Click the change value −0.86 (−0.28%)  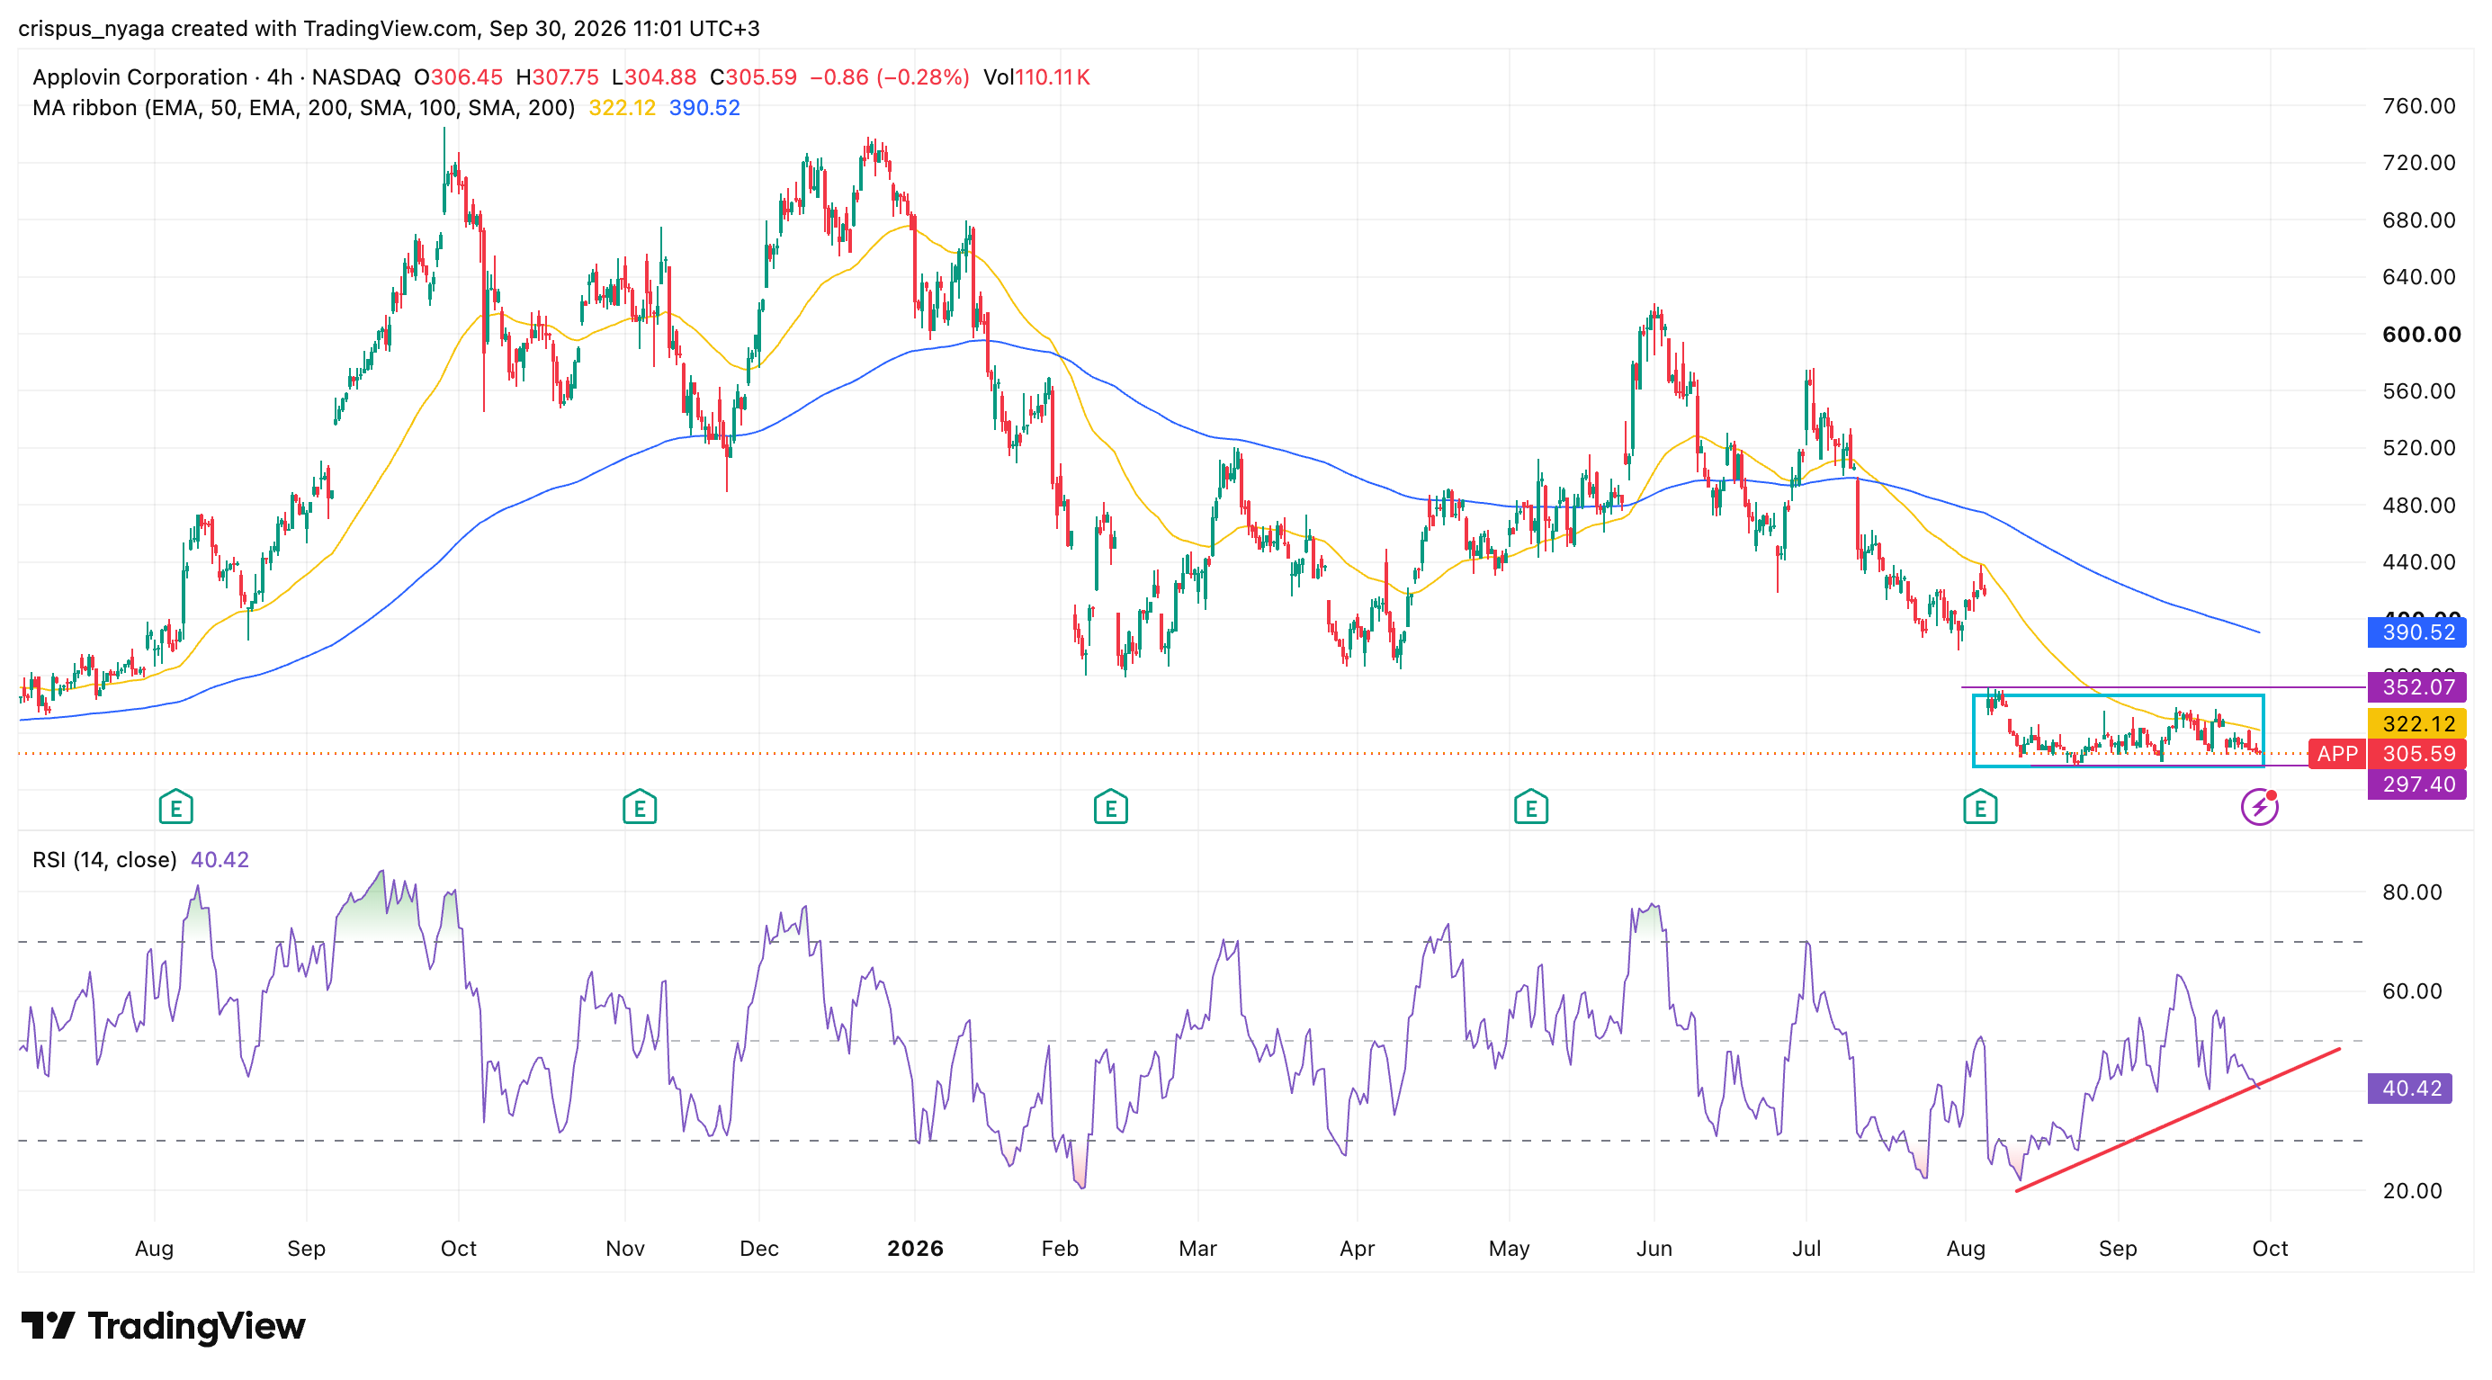[889, 77]
